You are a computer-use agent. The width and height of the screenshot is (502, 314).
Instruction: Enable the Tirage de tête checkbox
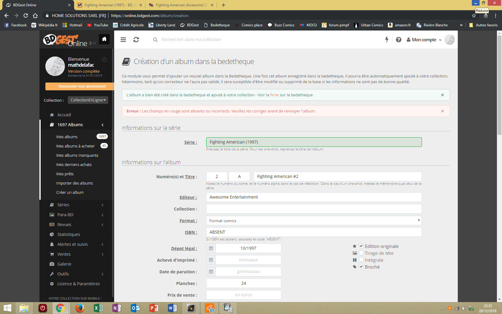click(x=361, y=253)
